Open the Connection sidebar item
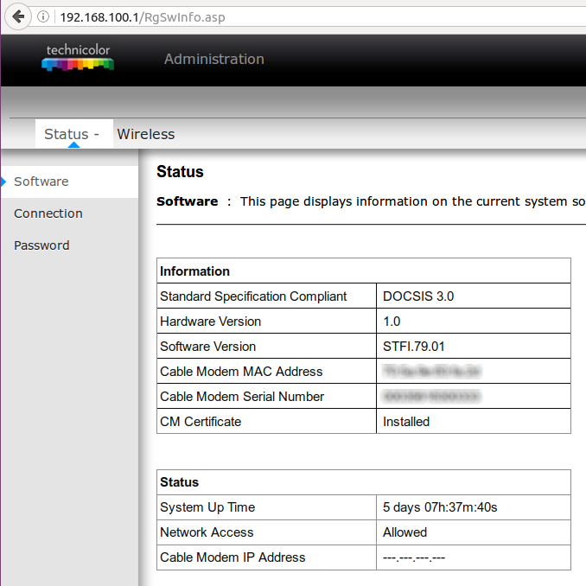 (x=48, y=213)
